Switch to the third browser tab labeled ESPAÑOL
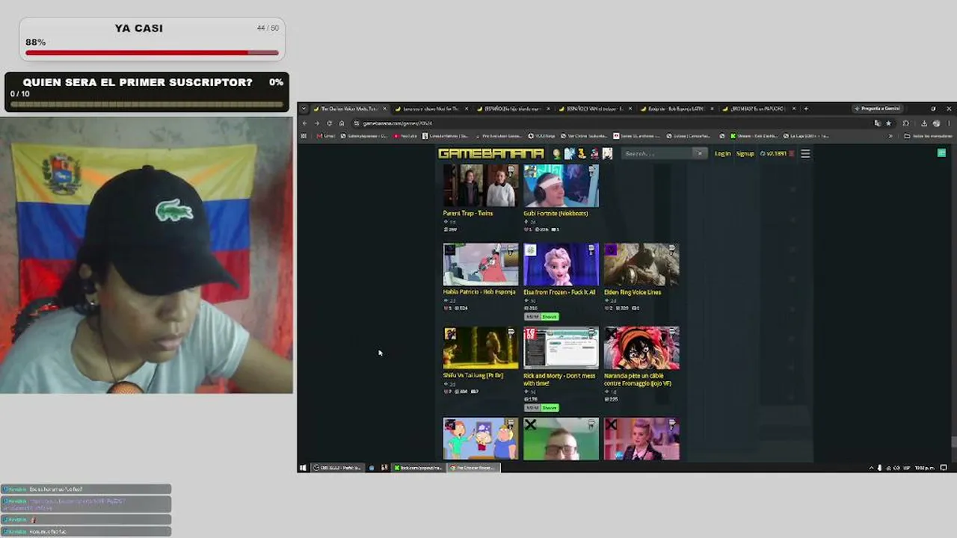 (x=512, y=108)
